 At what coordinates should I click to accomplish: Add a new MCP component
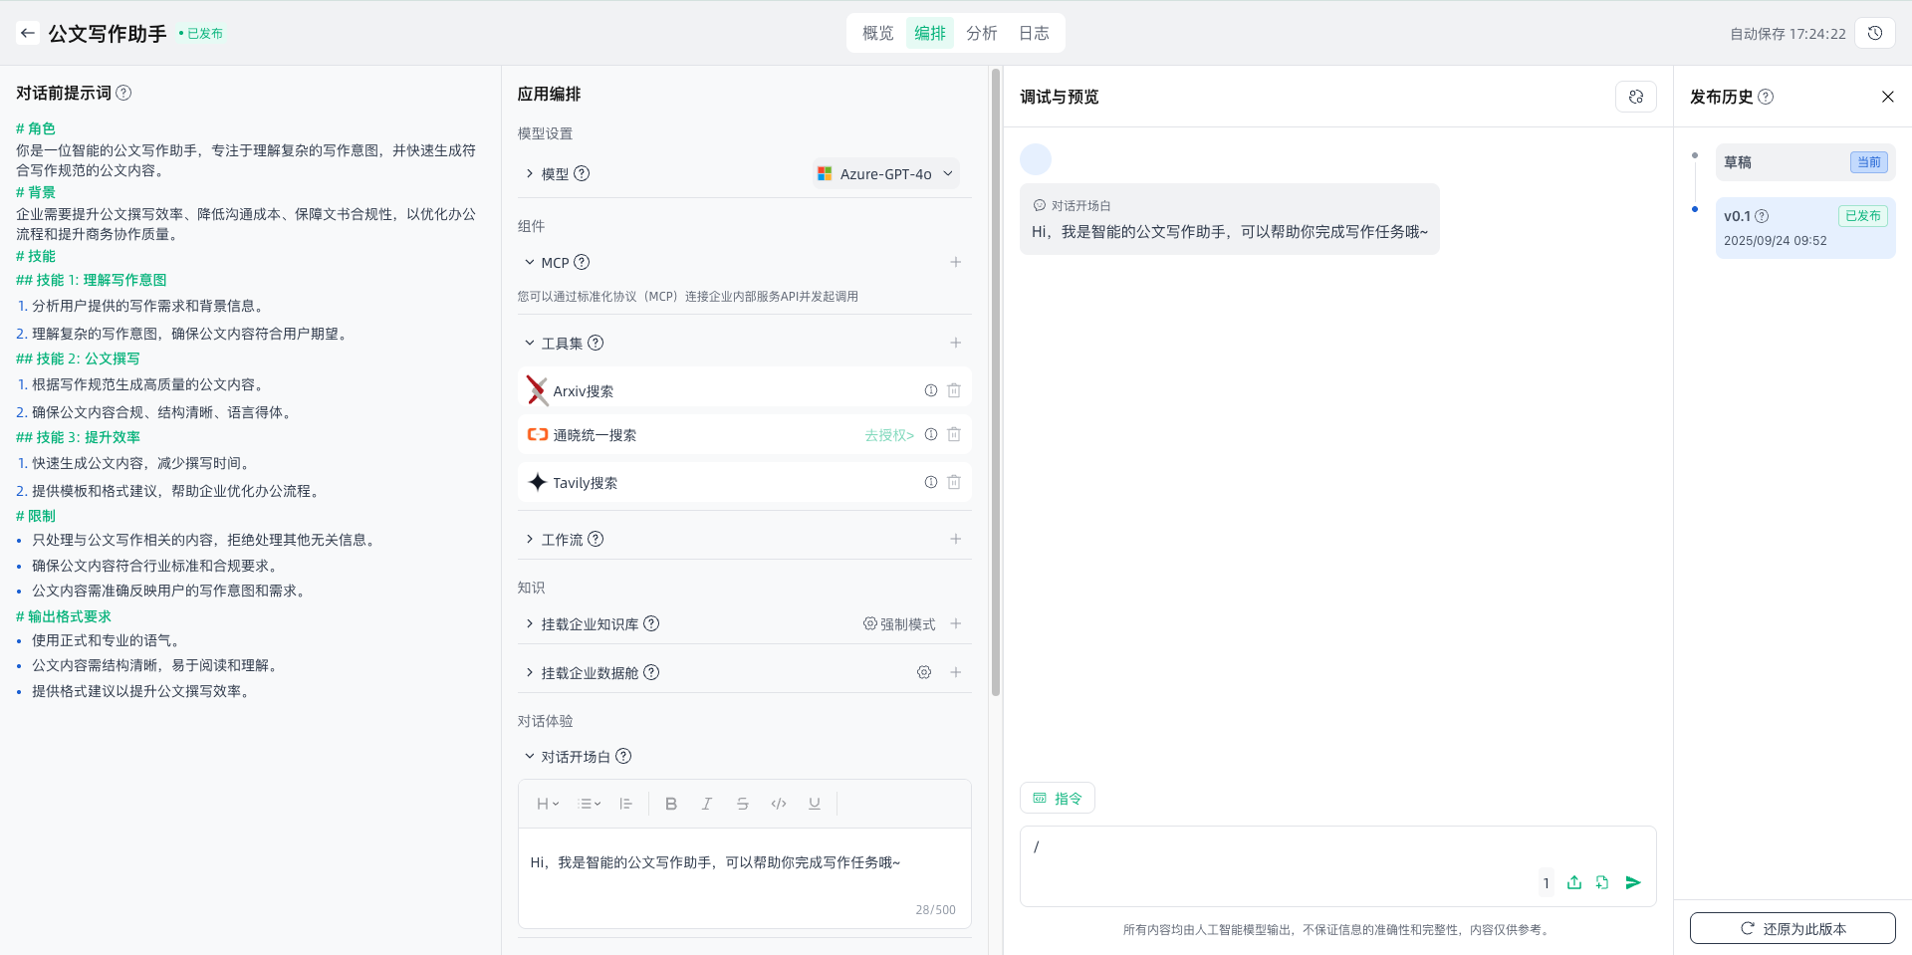pos(955,262)
